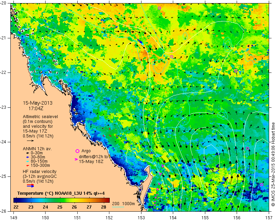Click the latitude axis label -26
The height and width of the screenshot is (221, 276).
(x=3, y=211)
